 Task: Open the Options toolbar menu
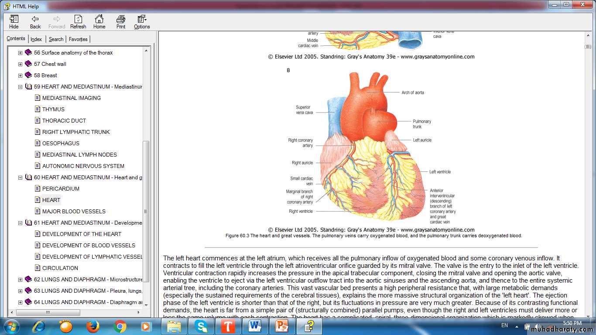(142, 22)
